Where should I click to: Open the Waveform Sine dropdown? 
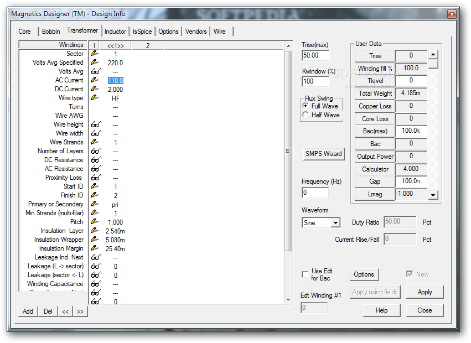pyautogui.click(x=335, y=223)
